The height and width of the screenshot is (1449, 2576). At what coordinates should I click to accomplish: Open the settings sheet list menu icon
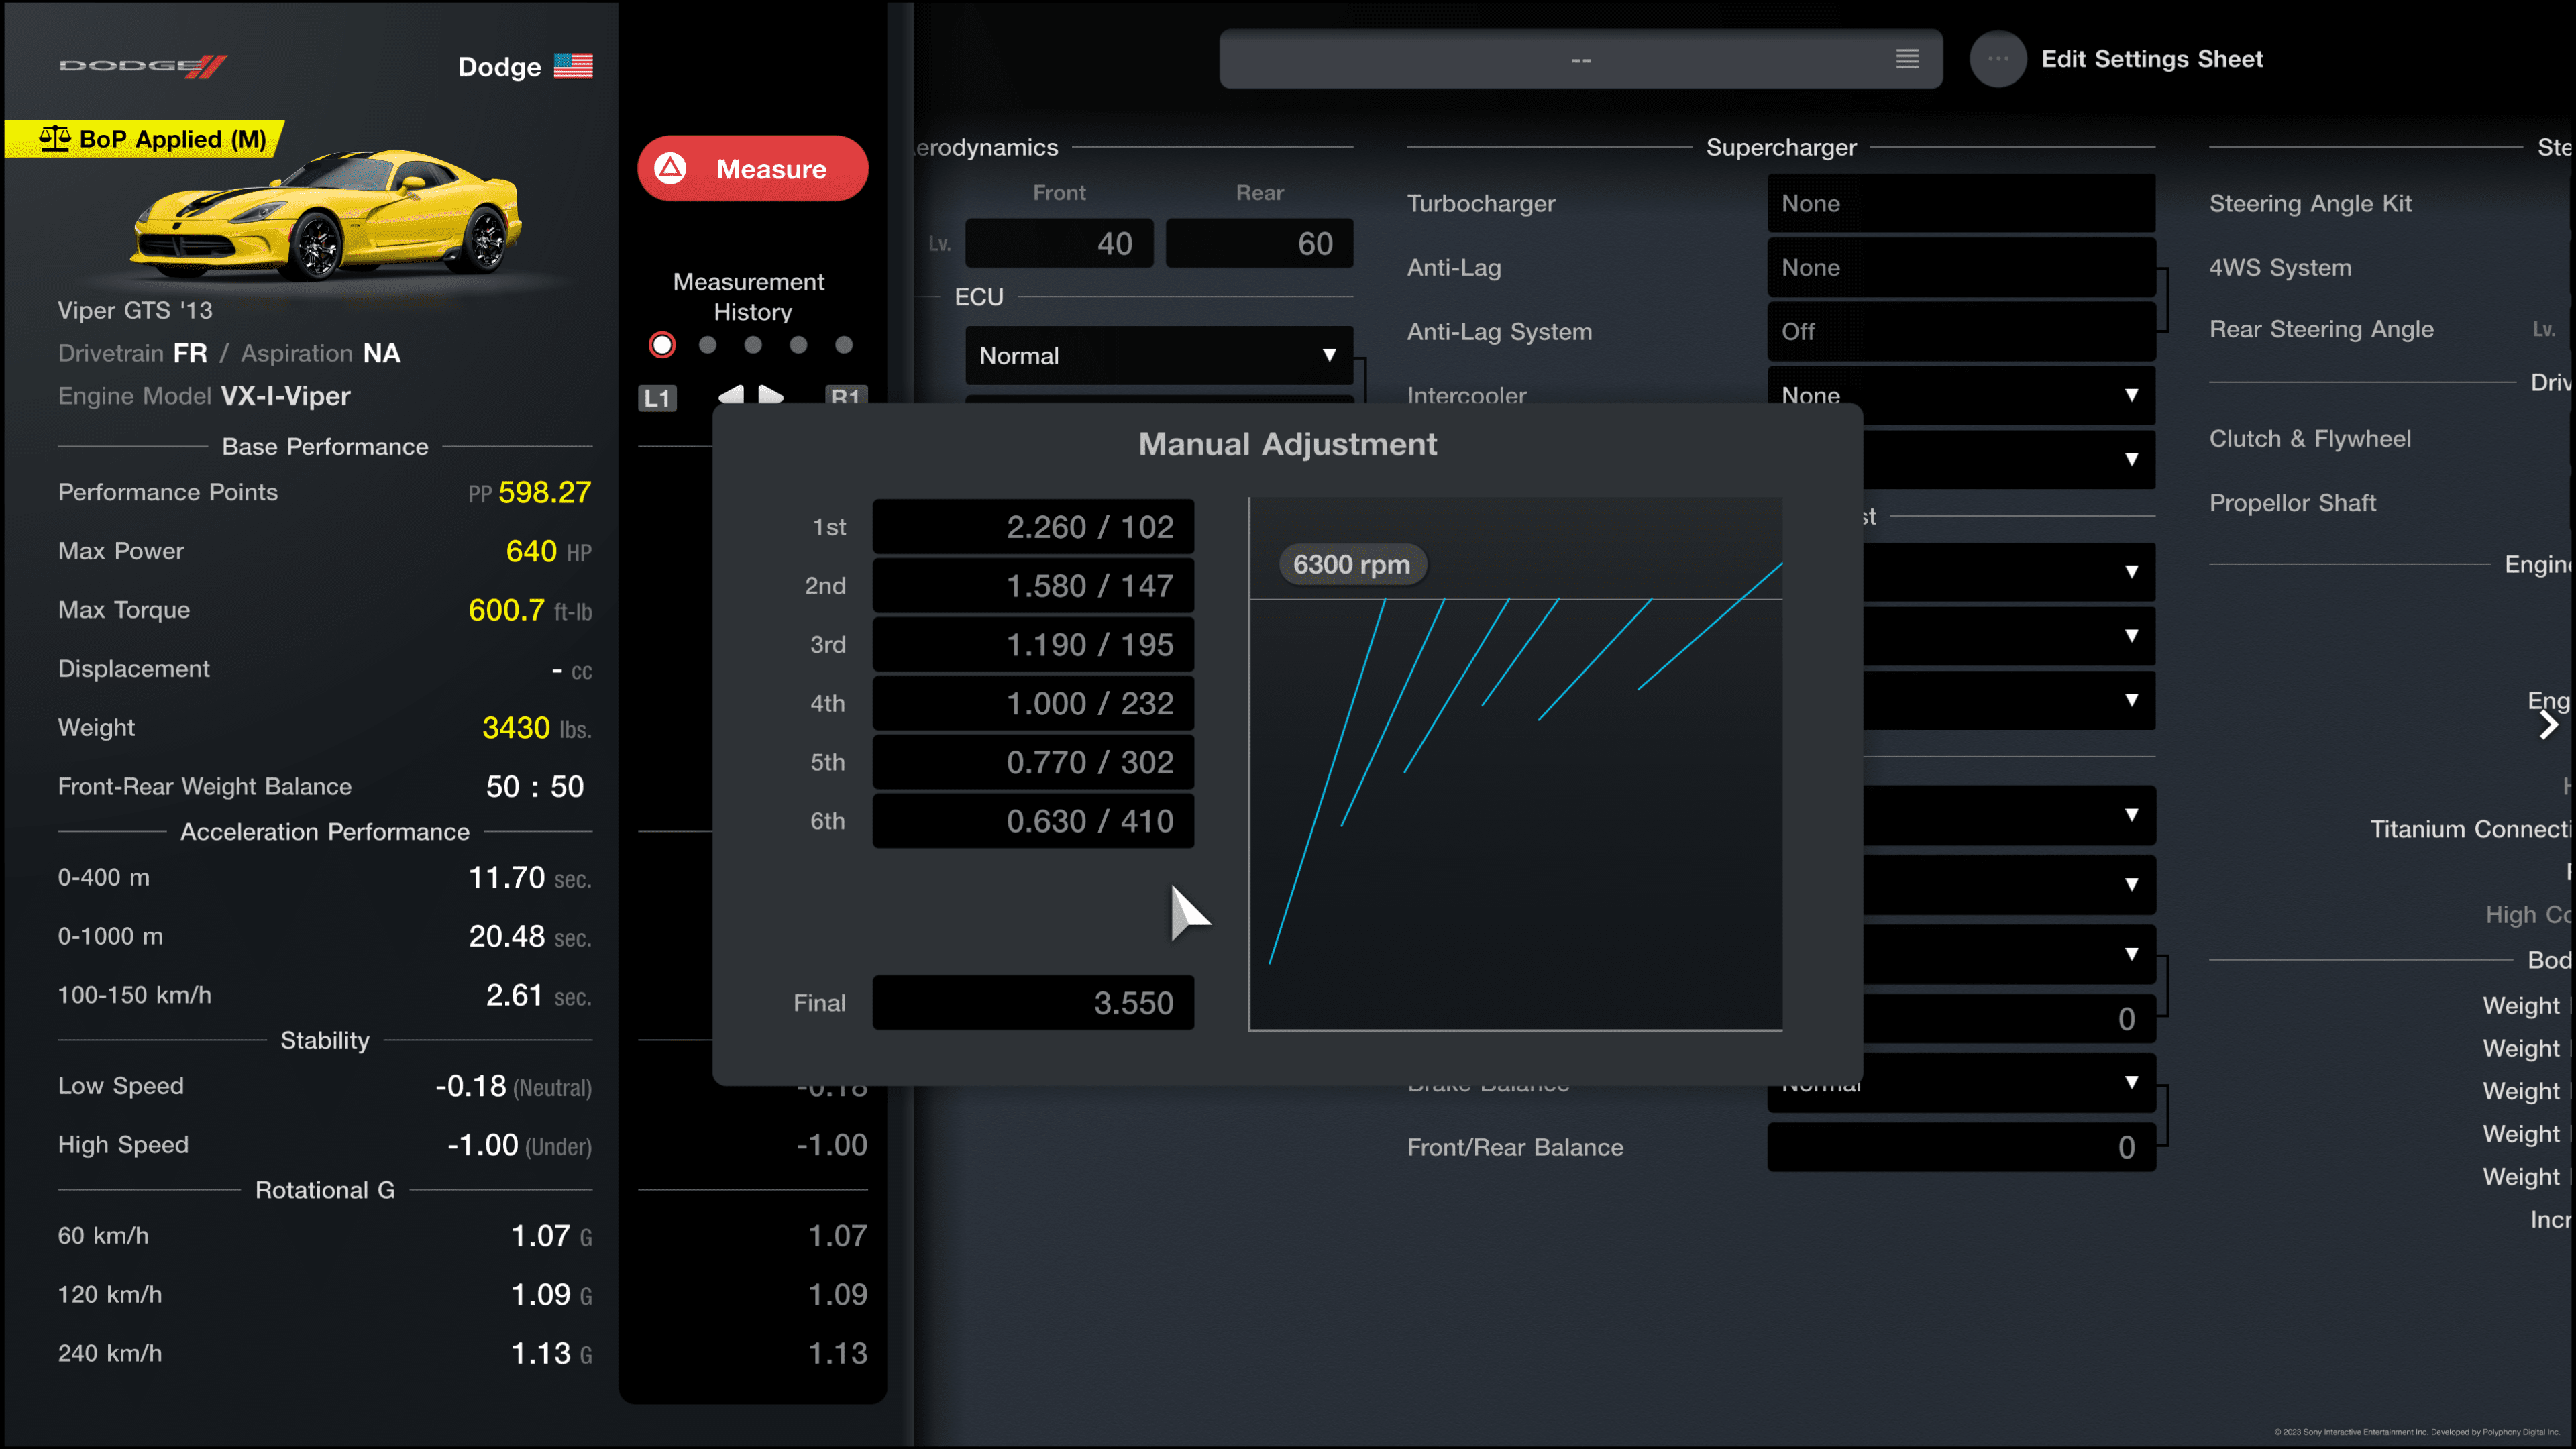(1907, 59)
